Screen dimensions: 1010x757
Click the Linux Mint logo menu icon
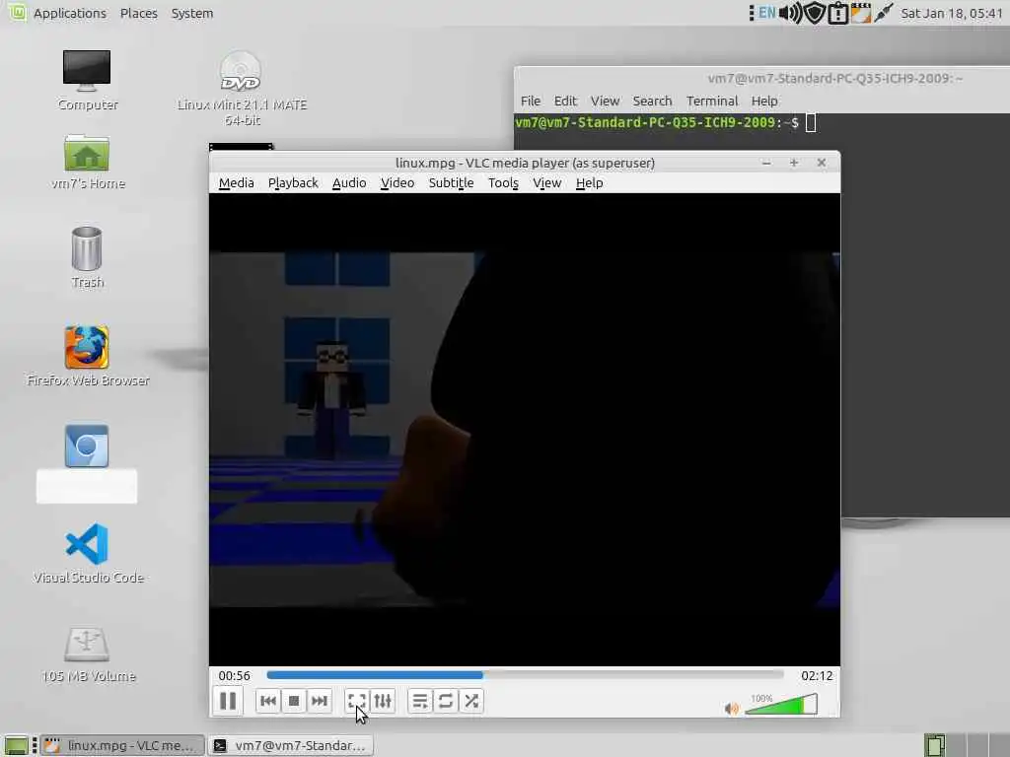coord(17,12)
